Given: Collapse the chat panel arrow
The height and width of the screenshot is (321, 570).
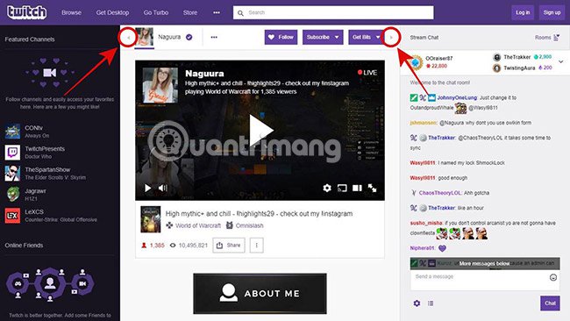Looking at the screenshot, I should click(391, 37).
